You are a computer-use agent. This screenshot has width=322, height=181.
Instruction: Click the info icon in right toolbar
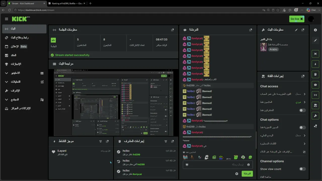(315, 30)
